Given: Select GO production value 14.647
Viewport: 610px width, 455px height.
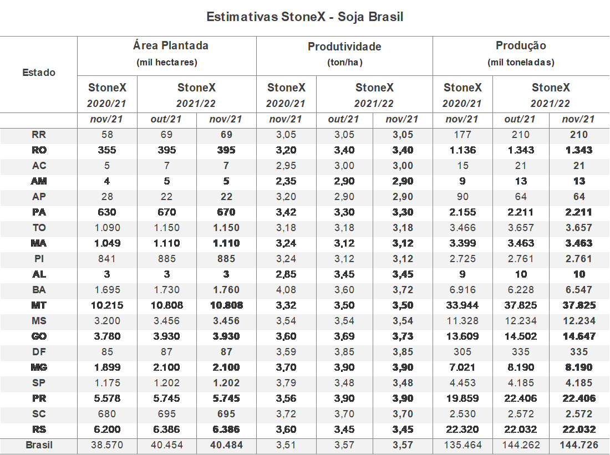Looking at the screenshot, I should coord(579,336).
